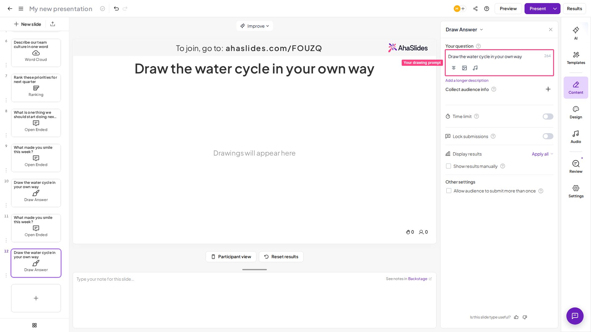Click the share icon in top bar
Viewport: 591px width, 332px height.
(x=476, y=9)
